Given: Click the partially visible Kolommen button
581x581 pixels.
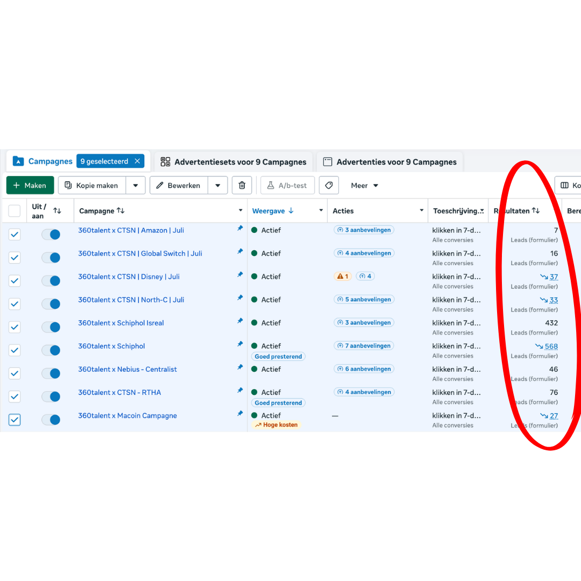Looking at the screenshot, I should [568, 185].
